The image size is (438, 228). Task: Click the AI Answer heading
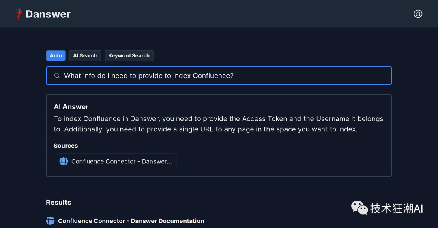click(71, 107)
